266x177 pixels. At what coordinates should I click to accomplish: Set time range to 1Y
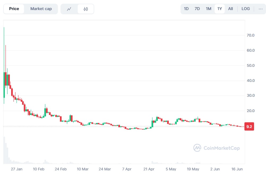click(x=220, y=9)
